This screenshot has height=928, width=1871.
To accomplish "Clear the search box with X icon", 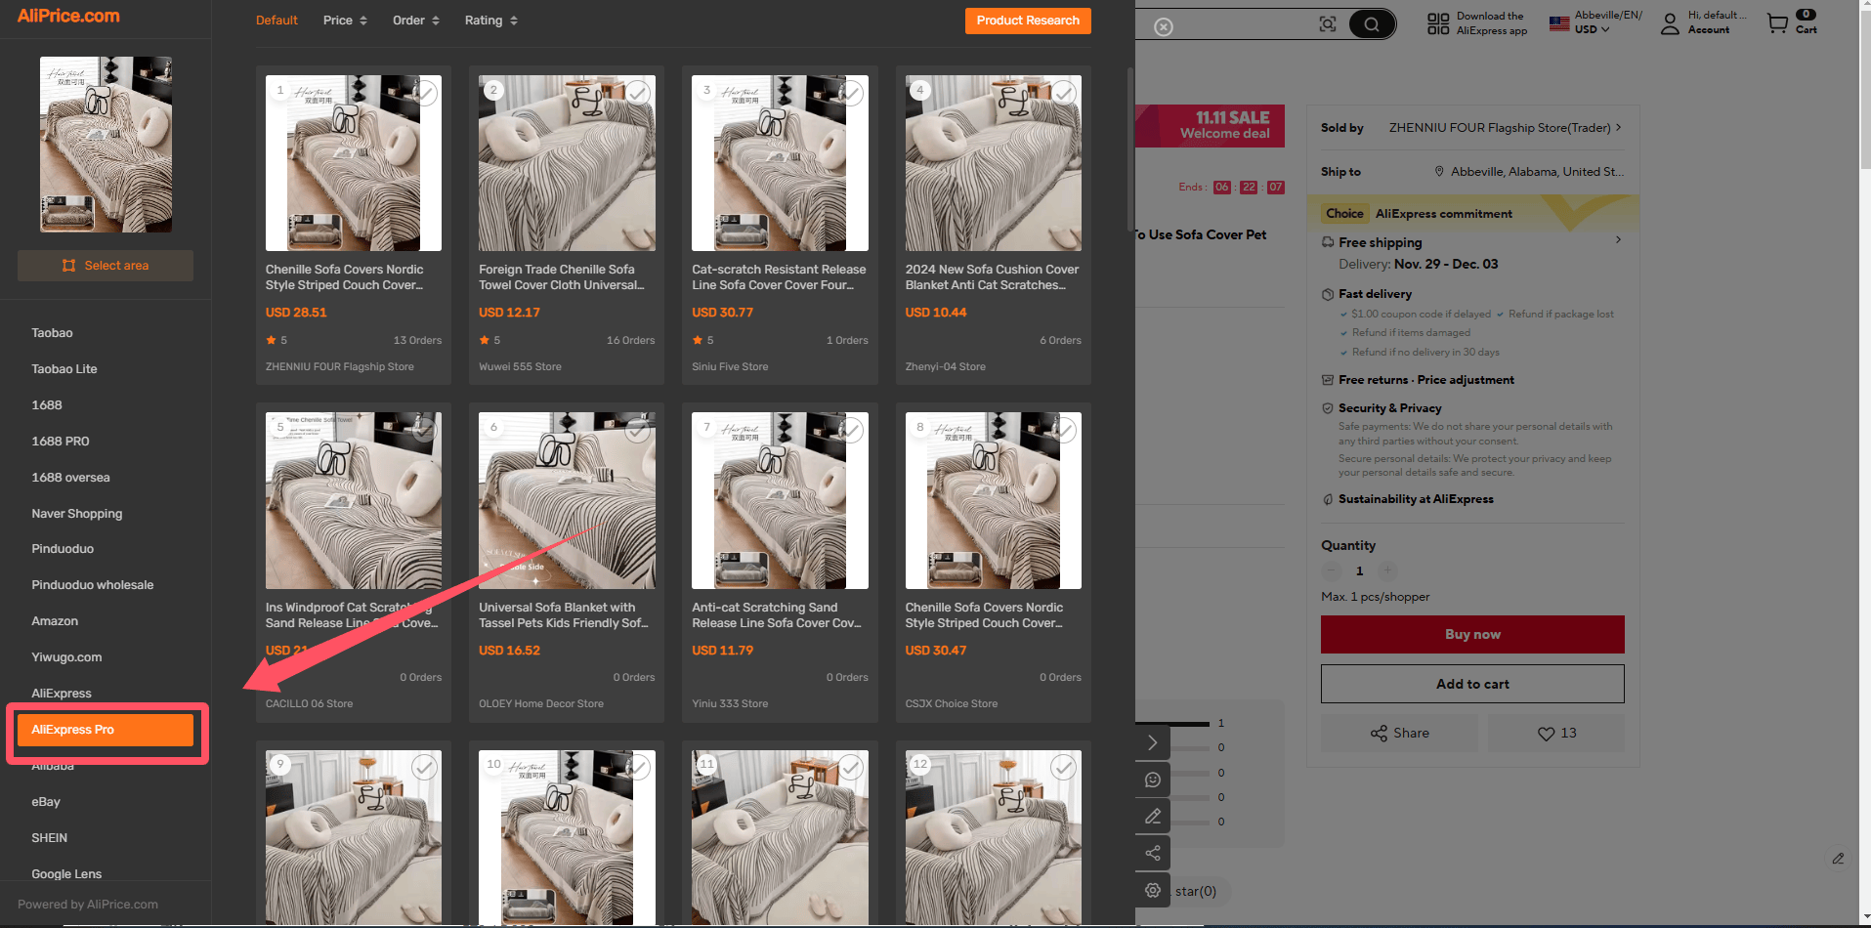I will [x=1163, y=27].
